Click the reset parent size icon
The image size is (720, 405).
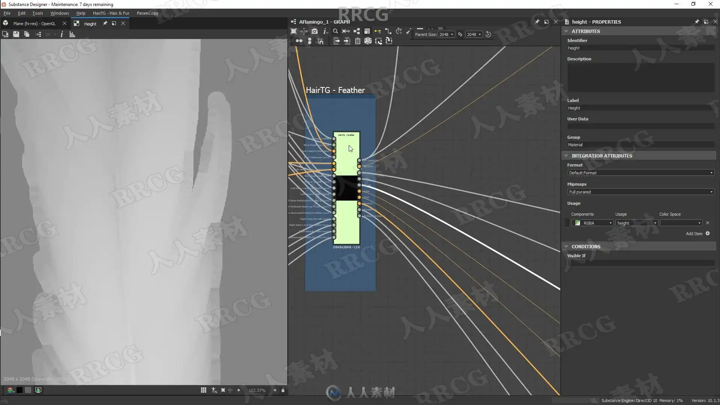(x=488, y=34)
